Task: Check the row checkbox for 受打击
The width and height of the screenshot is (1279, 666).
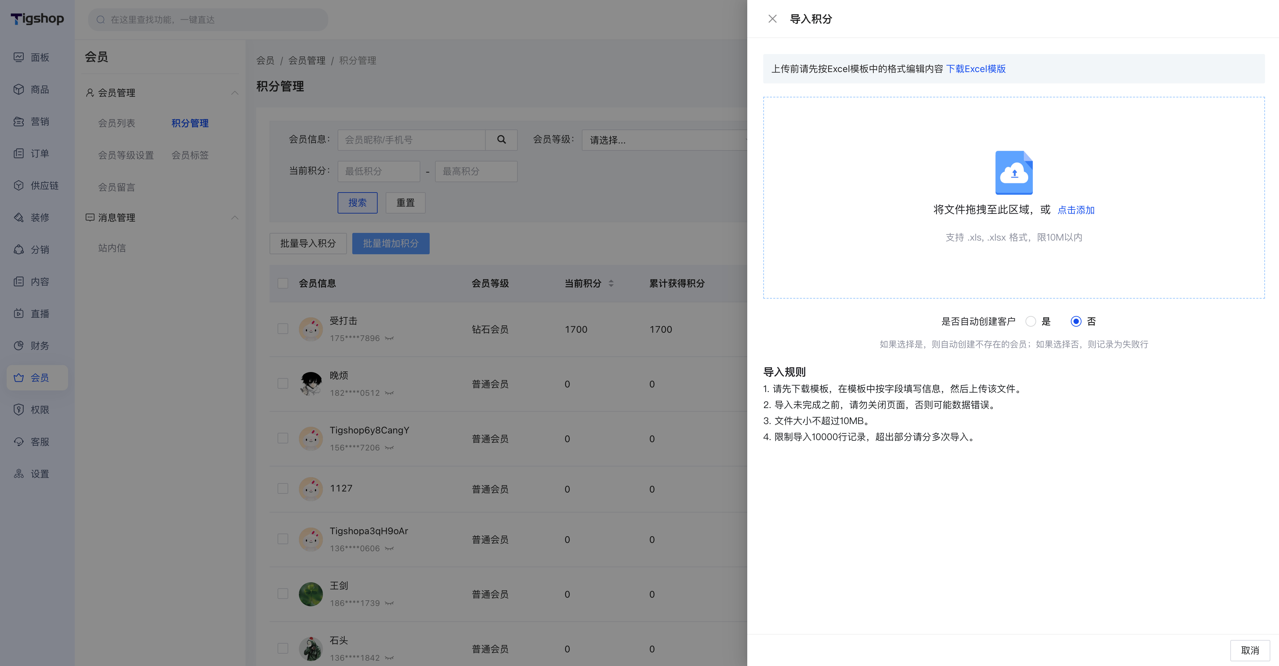Action: pyautogui.click(x=283, y=329)
